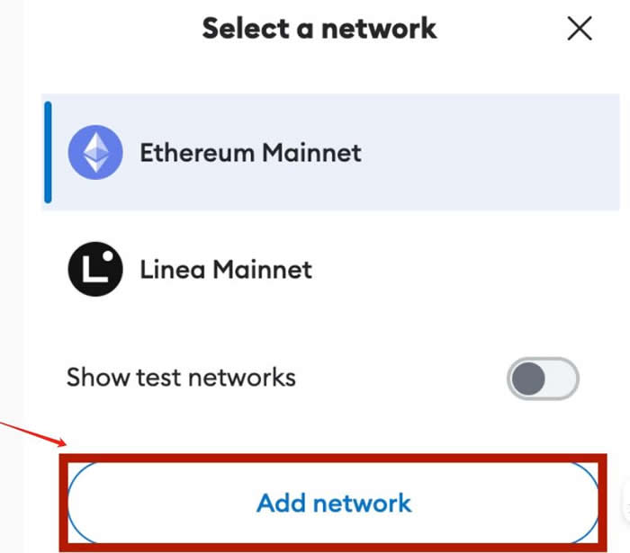Viewport: 630px width, 553px height.
Task: Select the Ethereum Mainnet network row
Action: (330, 152)
